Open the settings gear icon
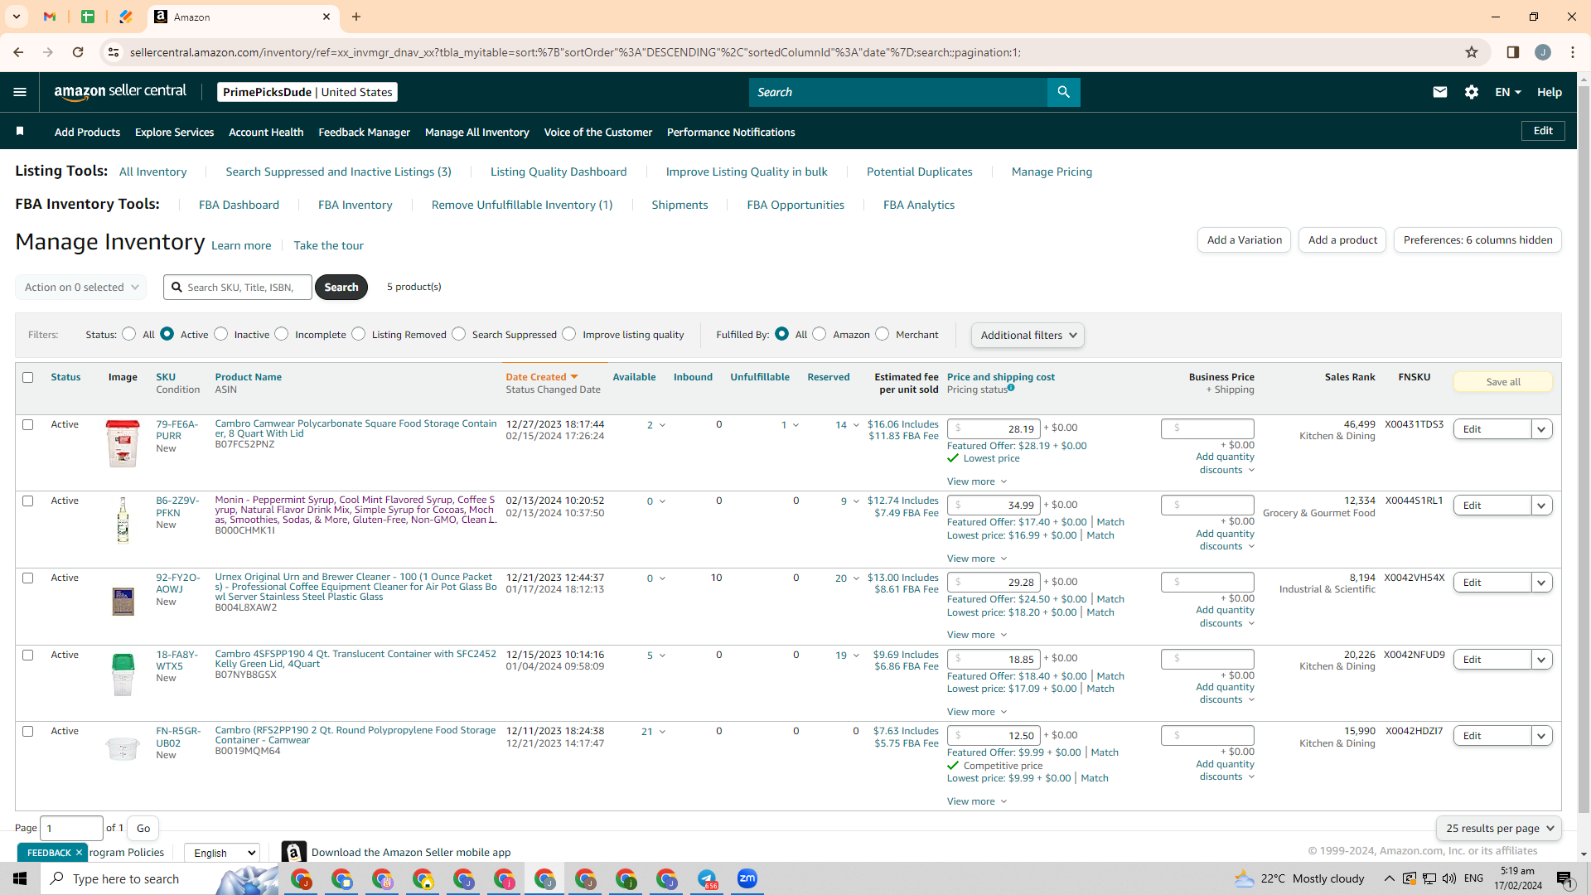Screen dimensions: 1591x895 [1472, 92]
